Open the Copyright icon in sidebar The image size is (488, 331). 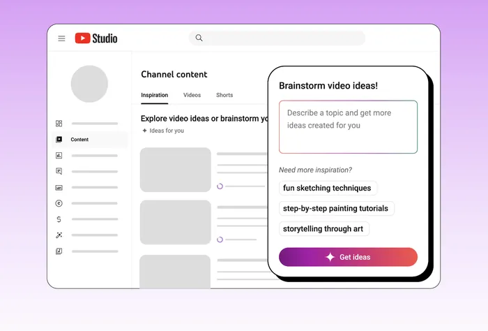[x=59, y=203]
